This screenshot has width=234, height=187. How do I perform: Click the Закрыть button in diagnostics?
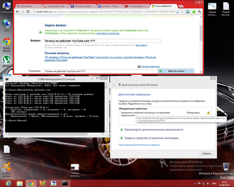click(206, 153)
